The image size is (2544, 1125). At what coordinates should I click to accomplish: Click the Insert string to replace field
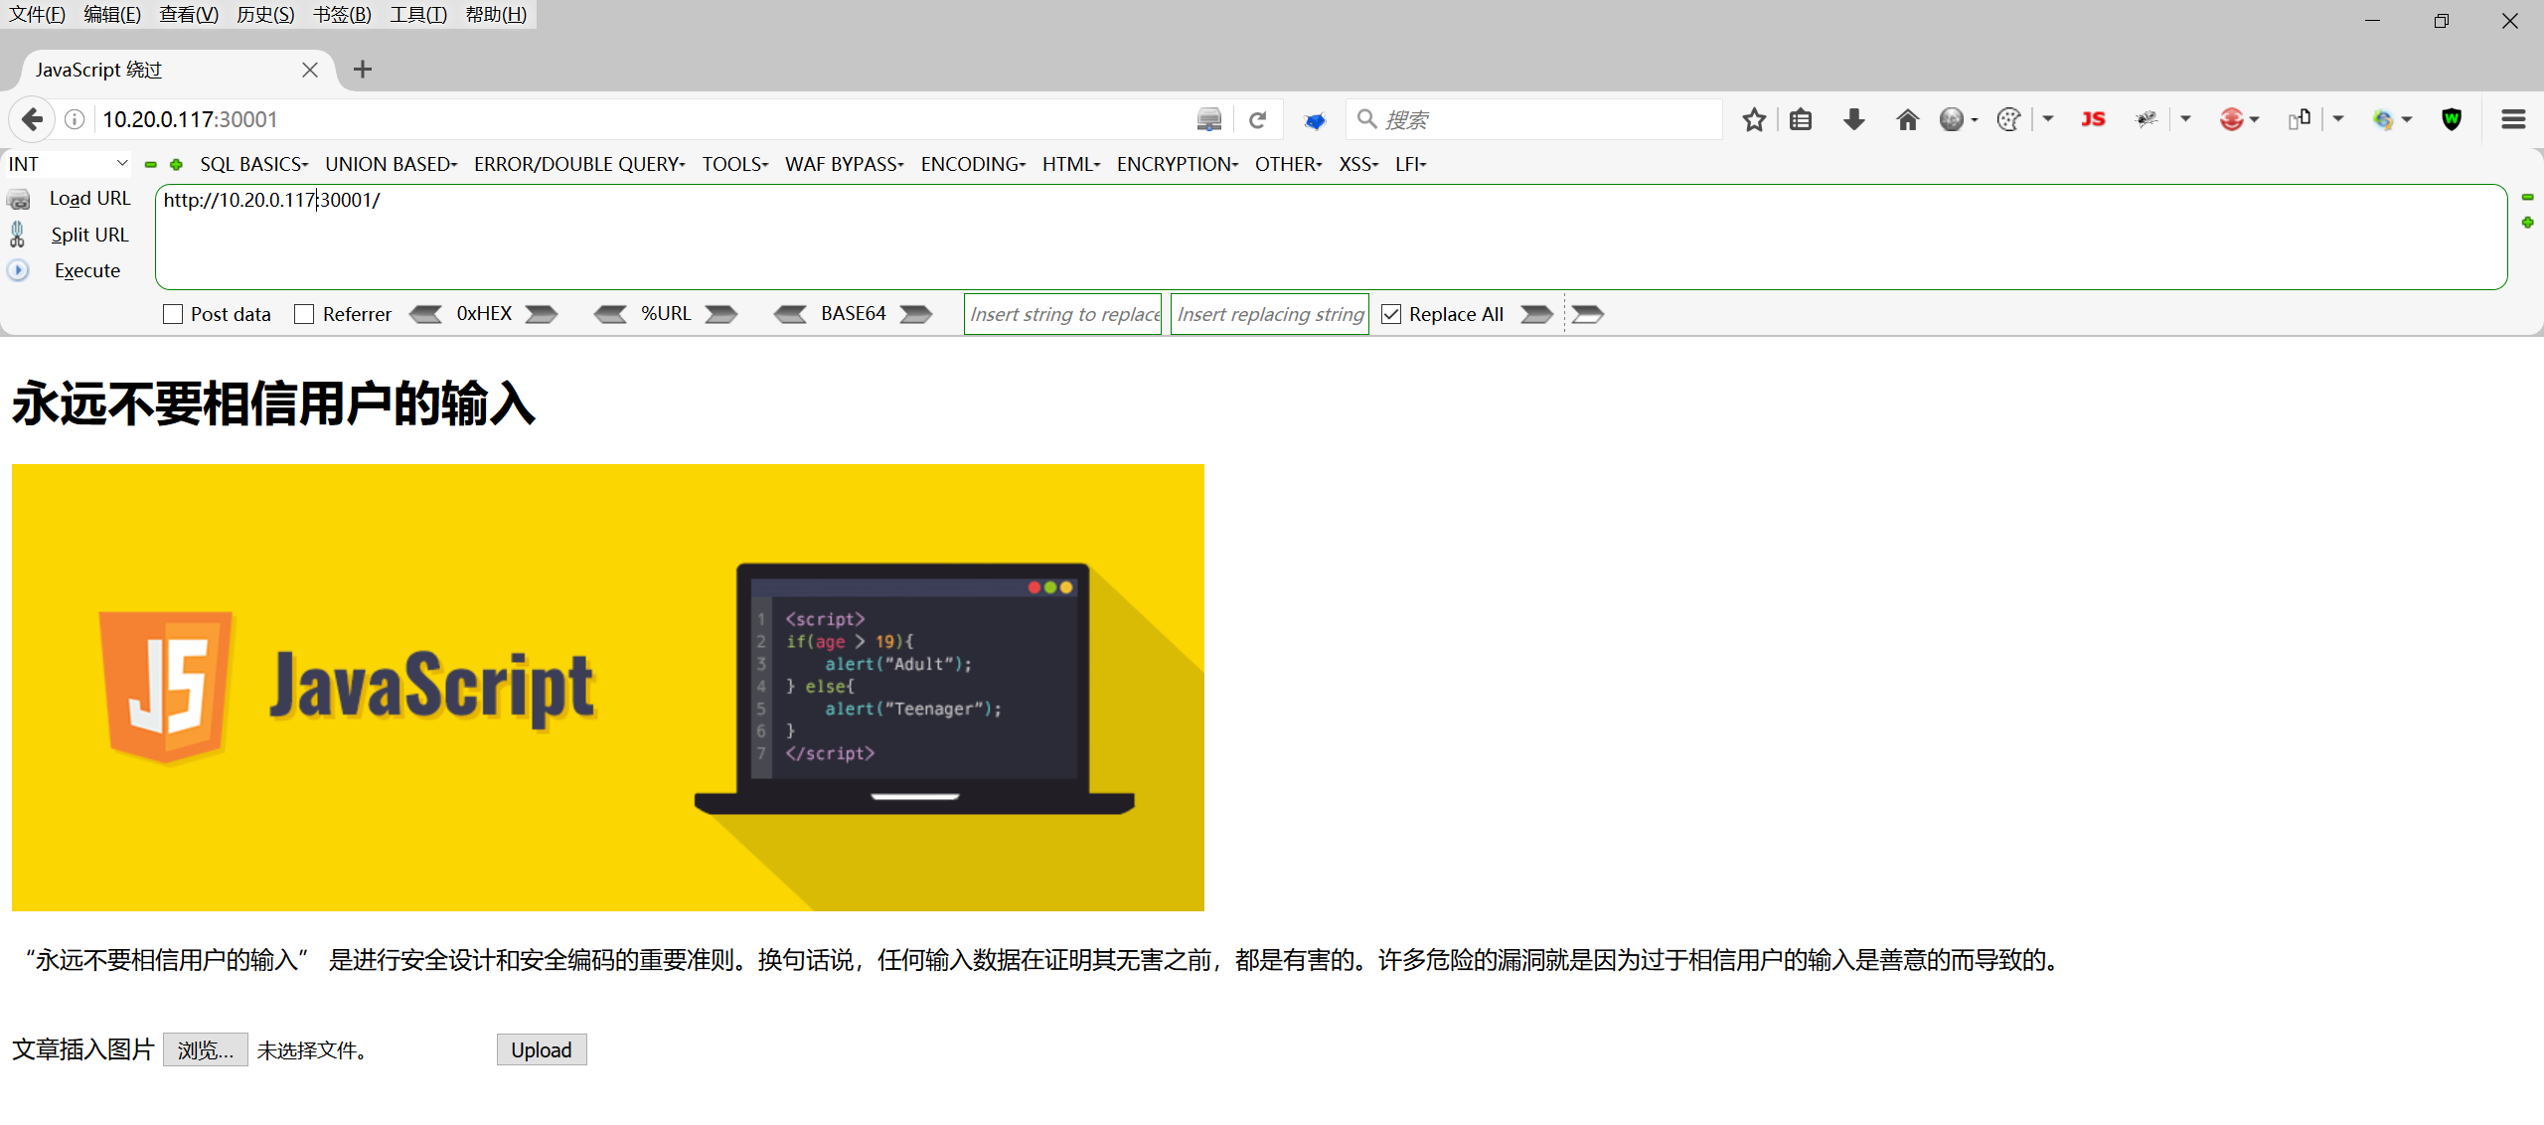point(1062,313)
